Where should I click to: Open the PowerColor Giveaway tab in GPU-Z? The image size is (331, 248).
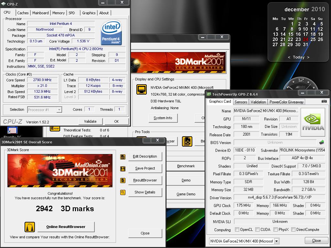pyautogui.click(x=286, y=102)
